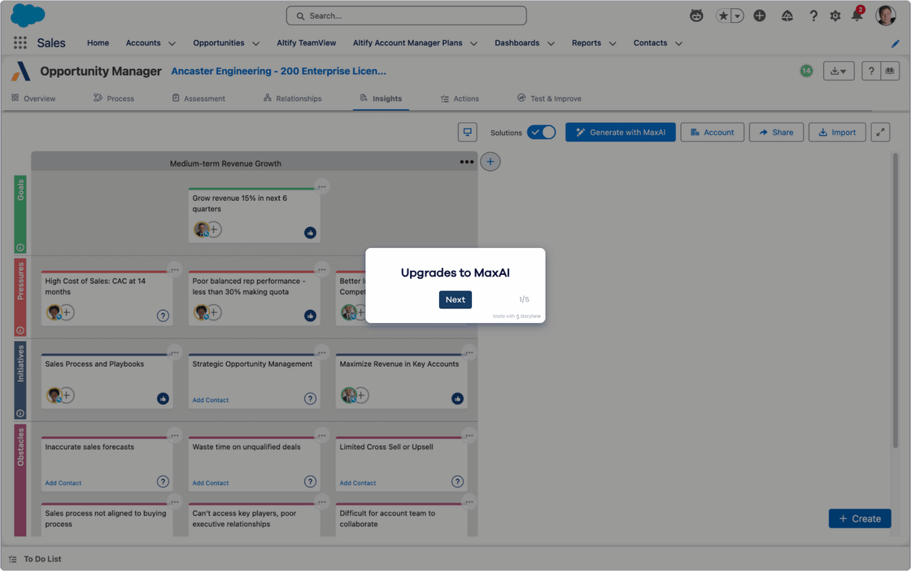Add a new column with plus circle
The height and width of the screenshot is (571, 911).
(490, 162)
